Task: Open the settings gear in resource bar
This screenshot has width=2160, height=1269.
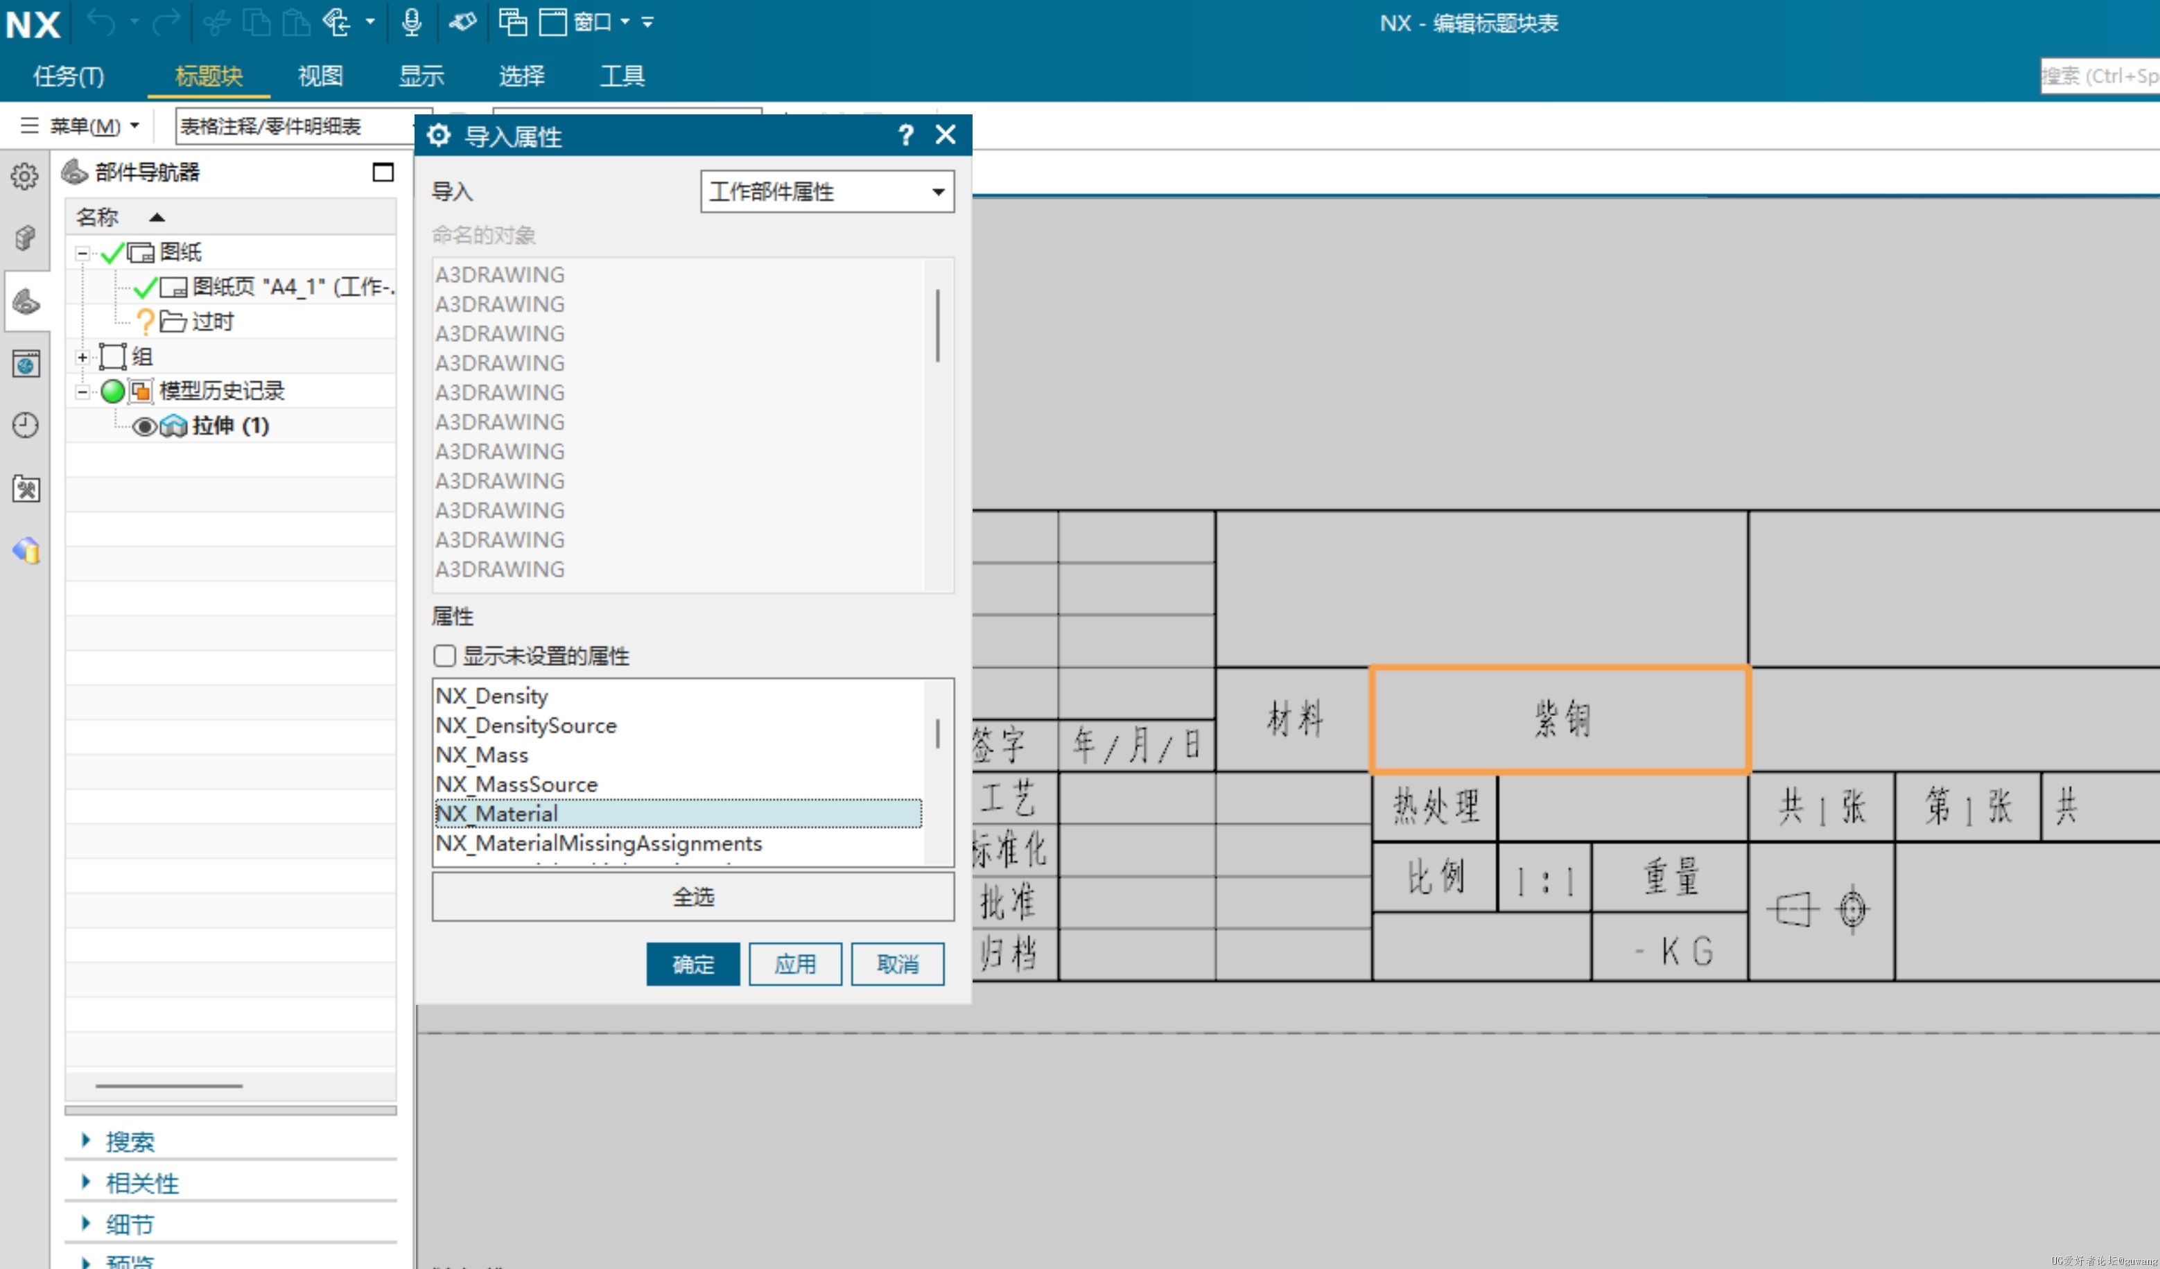Action: click(x=24, y=177)
